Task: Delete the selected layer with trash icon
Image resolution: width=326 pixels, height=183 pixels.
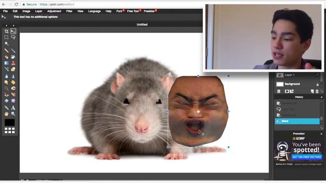Action: [317, 91]
